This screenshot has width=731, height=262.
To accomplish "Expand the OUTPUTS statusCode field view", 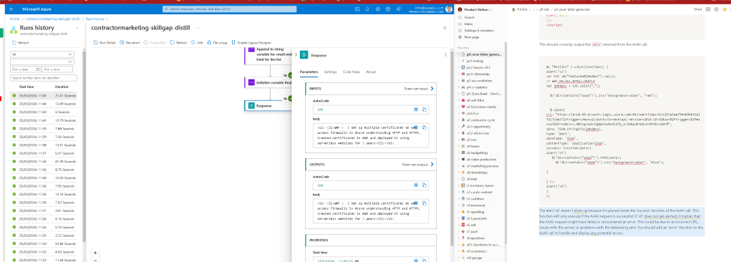I will [x=416, y=185].
